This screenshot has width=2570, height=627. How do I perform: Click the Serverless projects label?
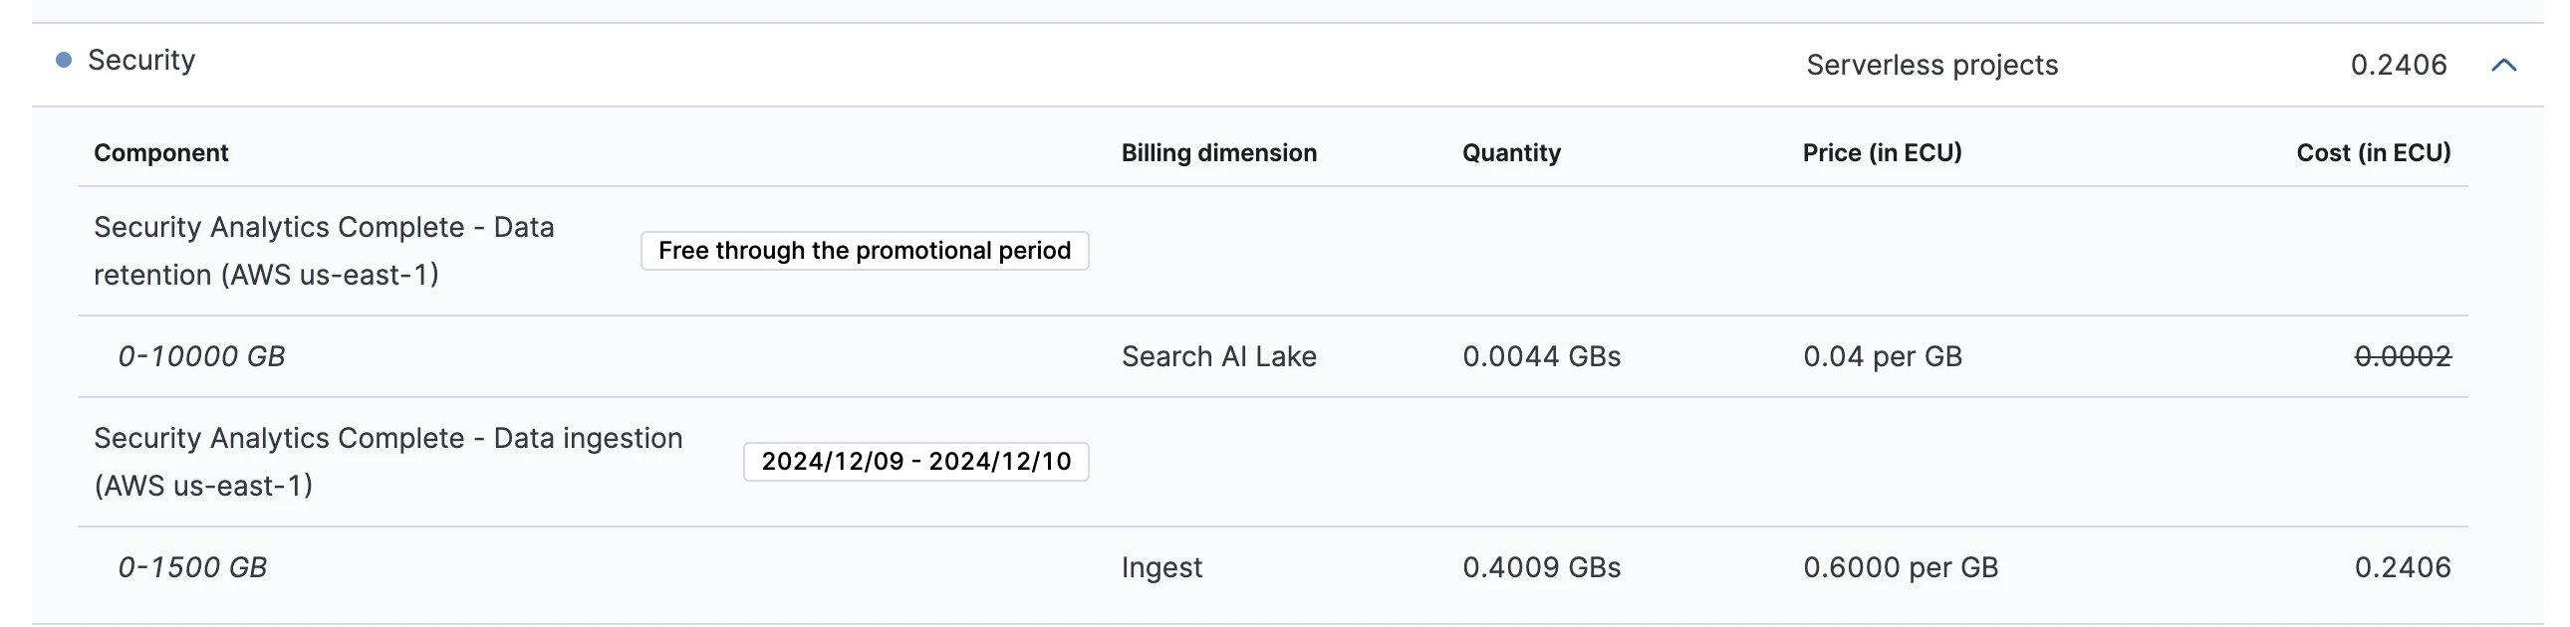pyautogui.click(x=1931, y=65)
